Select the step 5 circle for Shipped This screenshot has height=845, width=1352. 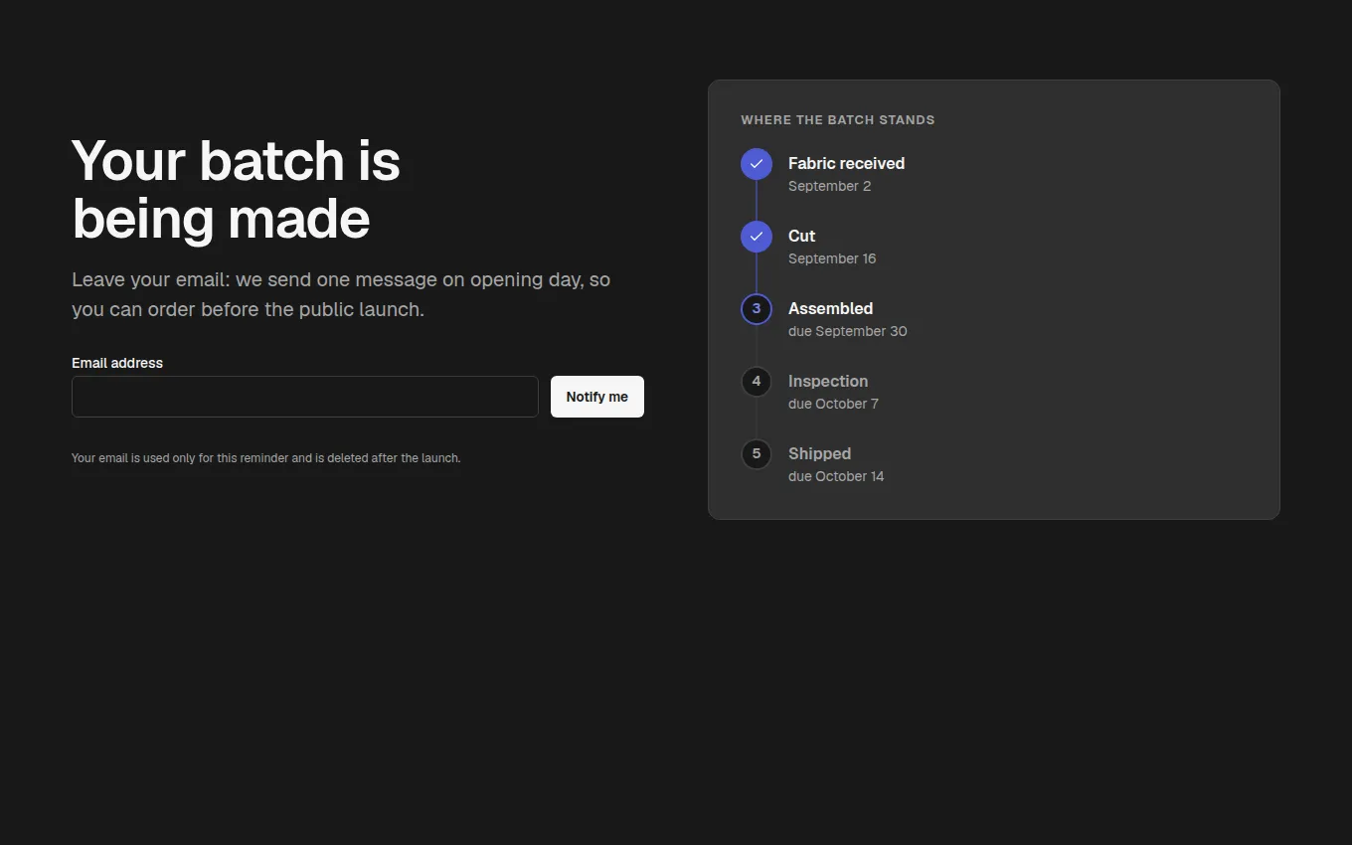tap(757, 454)
